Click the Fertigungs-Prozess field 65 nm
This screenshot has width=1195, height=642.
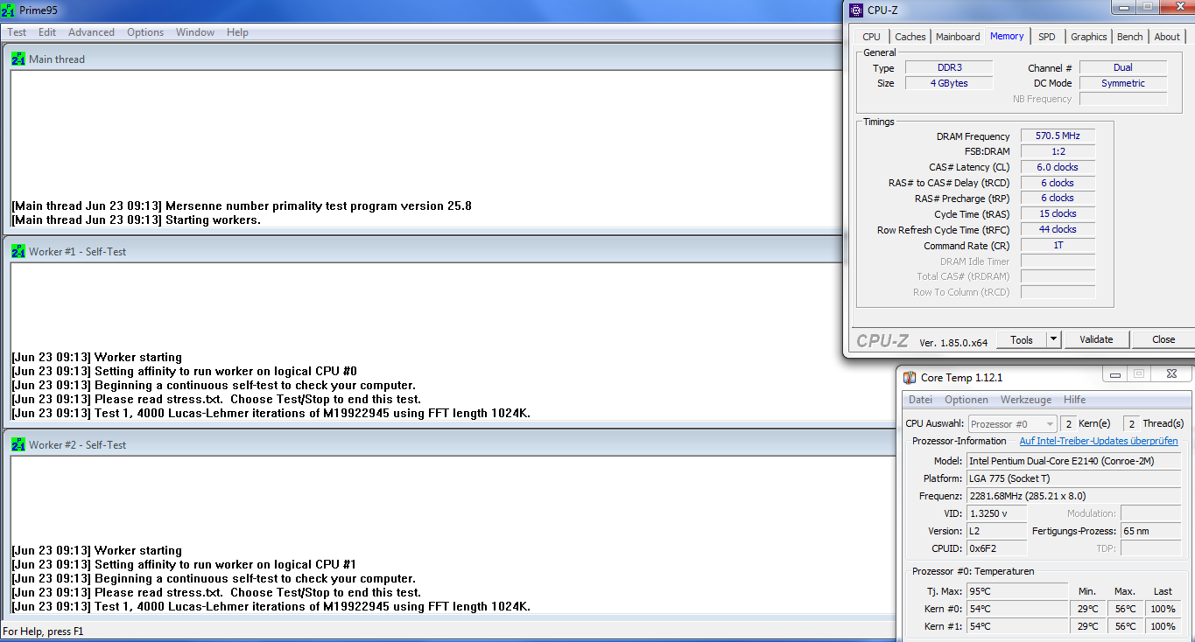(x=1150, y=531)
